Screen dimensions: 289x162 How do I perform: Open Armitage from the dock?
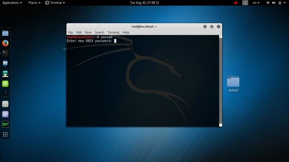pyautogui.click(x=5, y=74)
